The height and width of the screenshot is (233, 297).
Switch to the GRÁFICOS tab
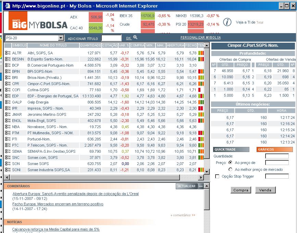pos(274,149)
